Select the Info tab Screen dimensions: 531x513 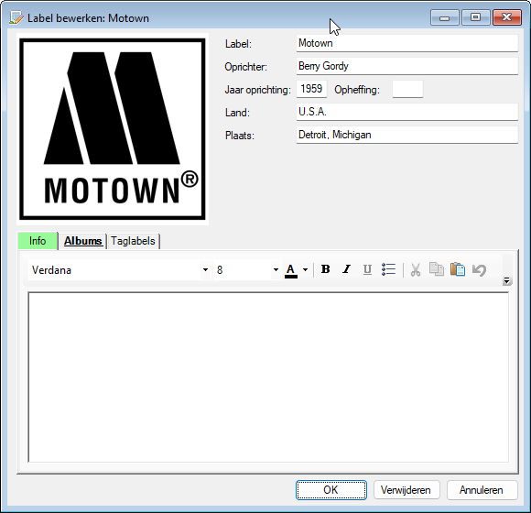pyautogui.click(x=38, y=241)
